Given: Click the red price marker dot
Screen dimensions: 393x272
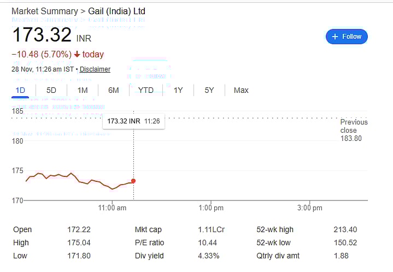Looking at the screenshot, I should point(133,181).
